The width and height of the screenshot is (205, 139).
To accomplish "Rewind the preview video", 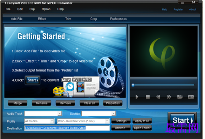I will [x=158, y=97].
